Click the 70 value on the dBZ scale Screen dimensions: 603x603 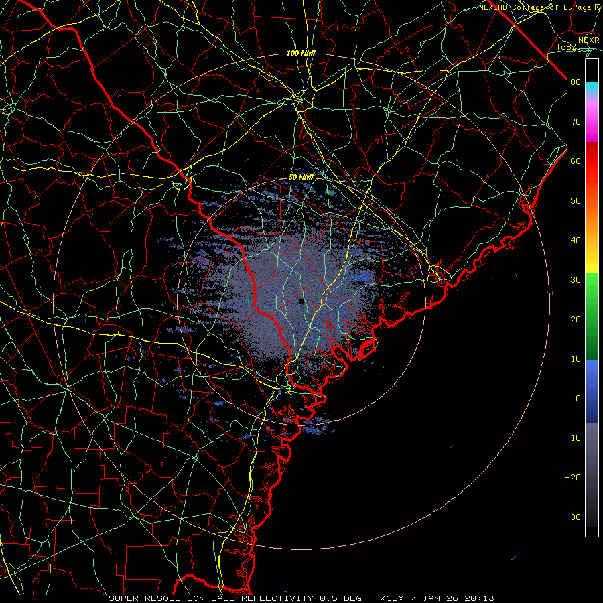[576, 122]
